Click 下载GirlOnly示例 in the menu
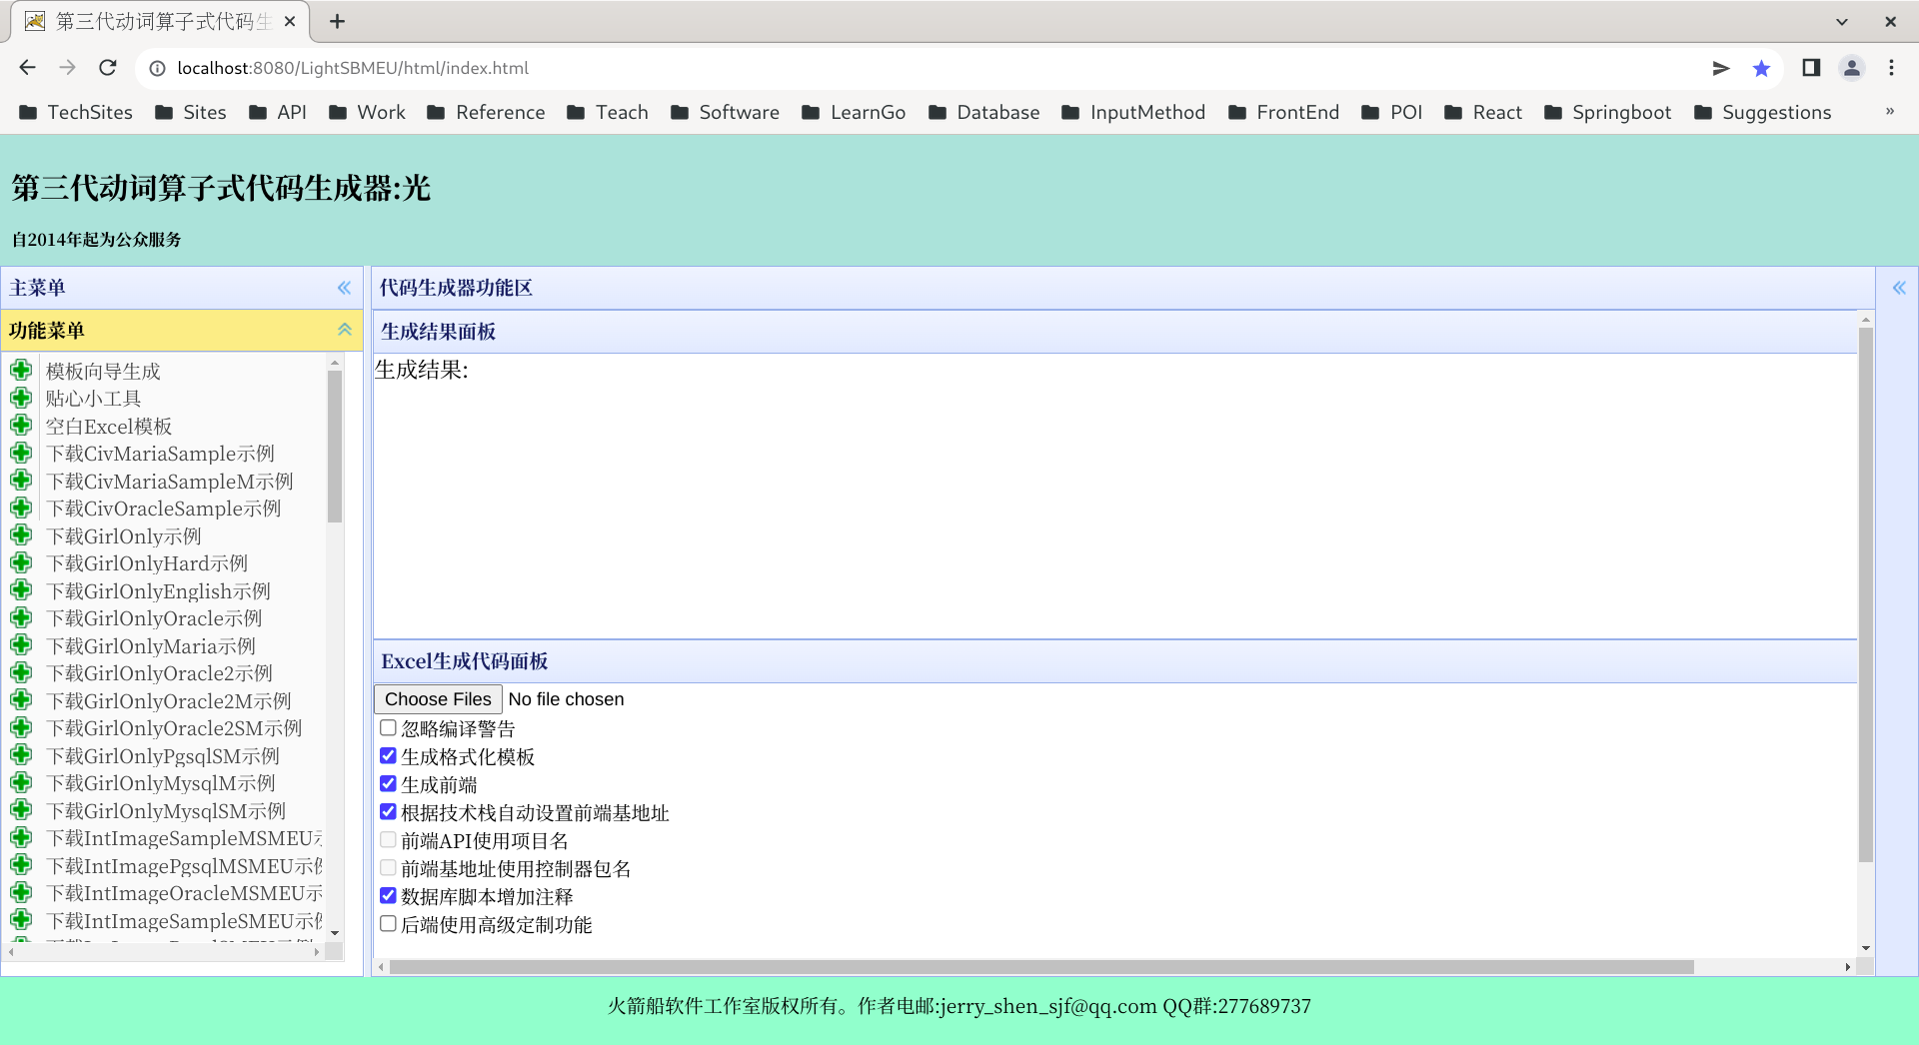Screen dimensions: 1919x1045 125,535
